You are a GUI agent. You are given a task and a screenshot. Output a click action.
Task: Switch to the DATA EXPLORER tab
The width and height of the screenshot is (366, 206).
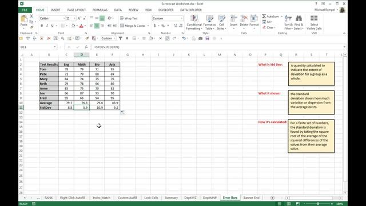click(191, 10)
